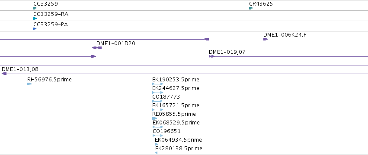This screenshot has width=368, height=155.
Task: Select the DME1-001D20 double arrow glyph
Action: coord(97,48)
